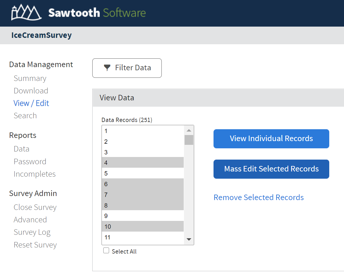Go to the Download section
Screen dimensions: 344x279
[x=31, y=91]
